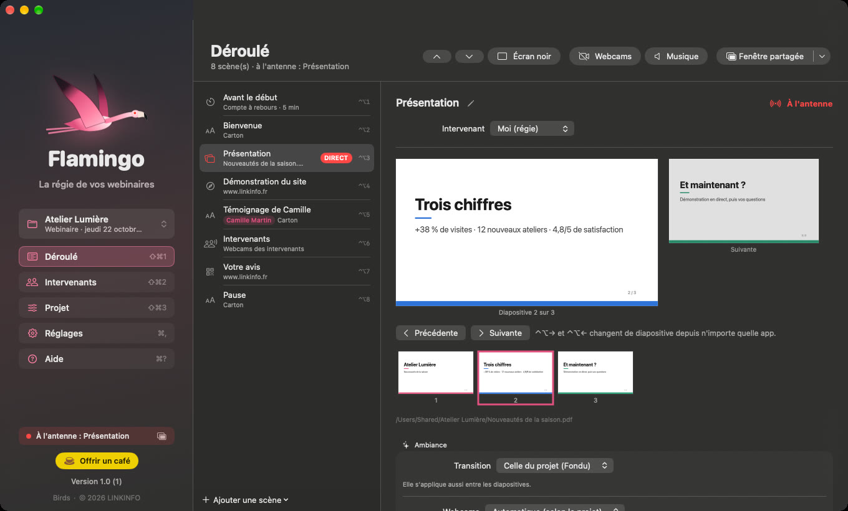The image size is (848, 511).
Task: Click the shared-window icon in the on-air status bar
Action: click(162, 436)
